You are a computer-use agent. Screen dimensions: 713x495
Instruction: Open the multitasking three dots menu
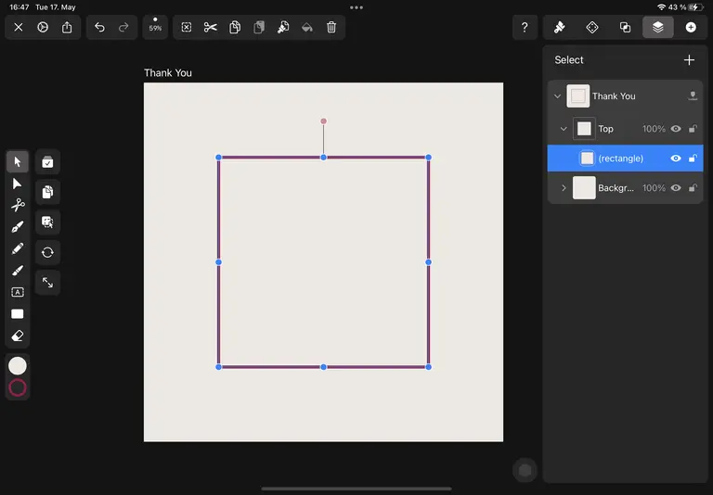coord(356,7)
